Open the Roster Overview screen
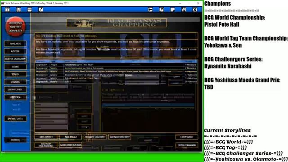 click(15, 59)
